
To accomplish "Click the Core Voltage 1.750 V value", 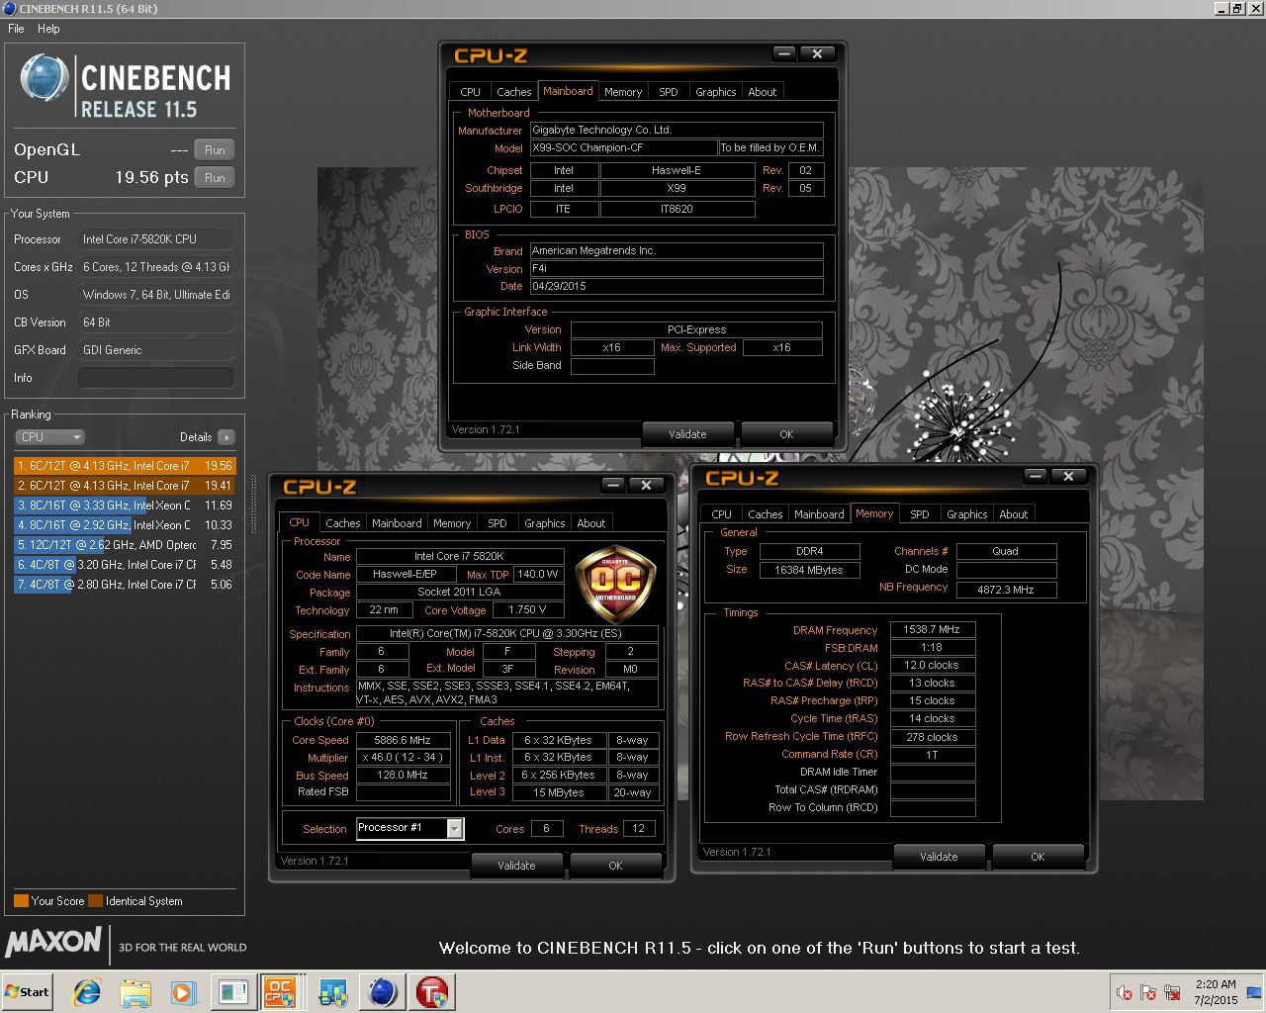I will coord(526,610).
